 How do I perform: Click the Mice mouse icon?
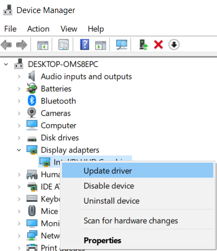coord(32,211)
